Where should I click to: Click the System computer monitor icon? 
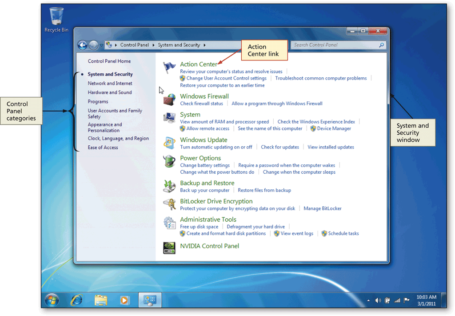pyautogui.click(x=169, y=118)
